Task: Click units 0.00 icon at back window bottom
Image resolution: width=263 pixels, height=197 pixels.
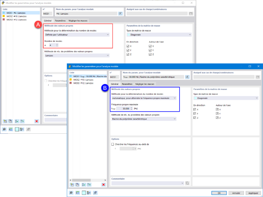Action: [11, 129]
